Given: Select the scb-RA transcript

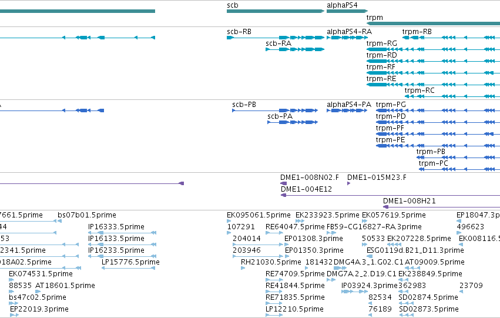Looking at the screenshot, I should (295, 49).
